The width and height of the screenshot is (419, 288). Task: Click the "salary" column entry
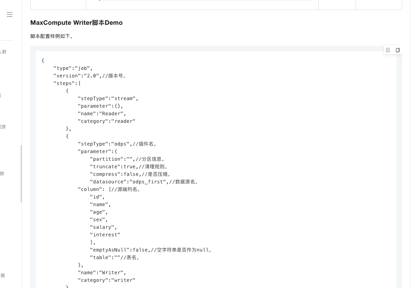(103, 227)
